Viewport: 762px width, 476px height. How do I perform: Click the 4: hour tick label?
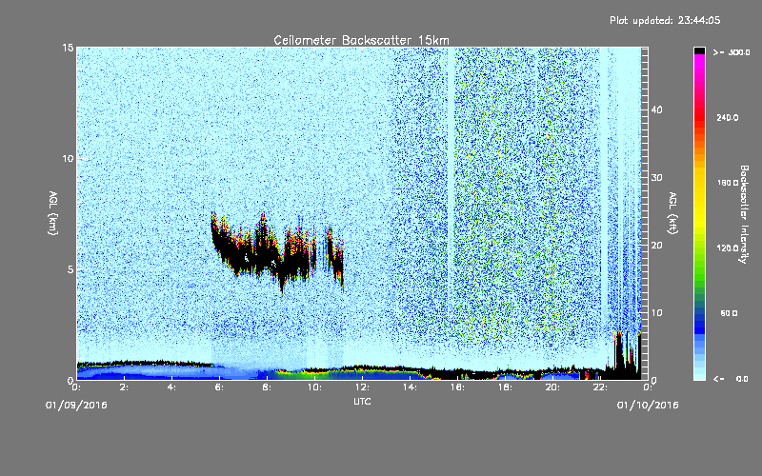172,387
